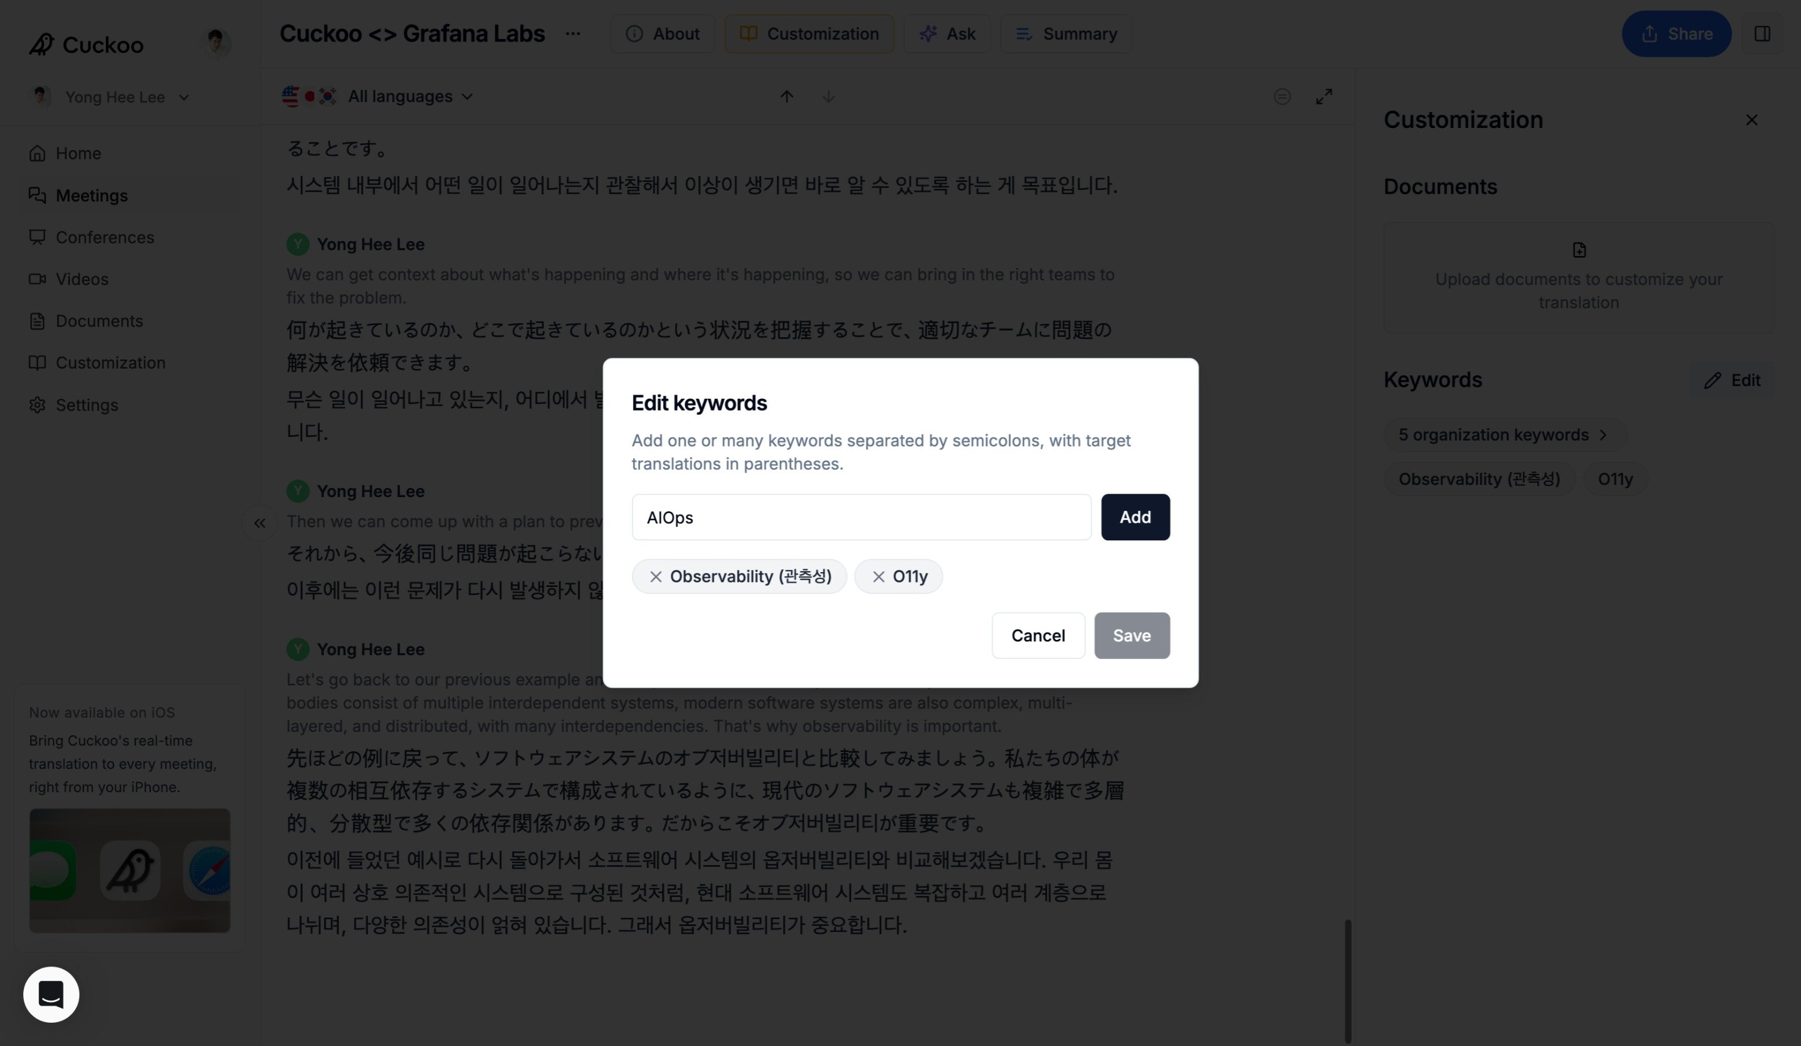Click the upload documents drop area text
This screenshot has width=1801, height=1046.
tap(1579, 291)
